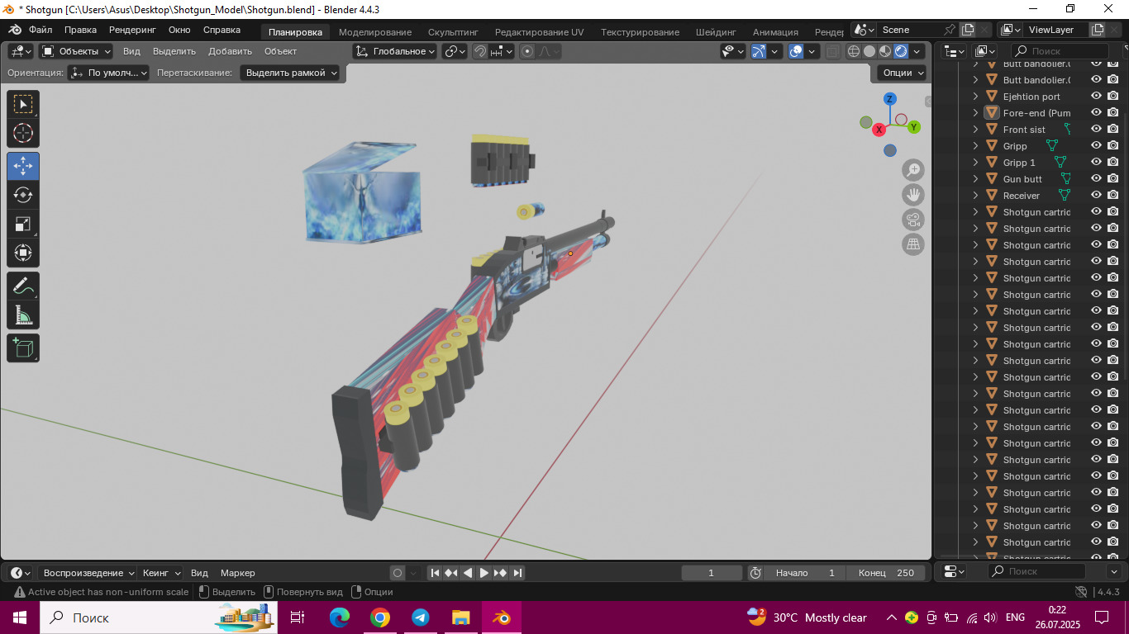Open the Файл menu
The width and height of the screenshot is (1129, 634).
pyautogui.click(x=40, y=30)
